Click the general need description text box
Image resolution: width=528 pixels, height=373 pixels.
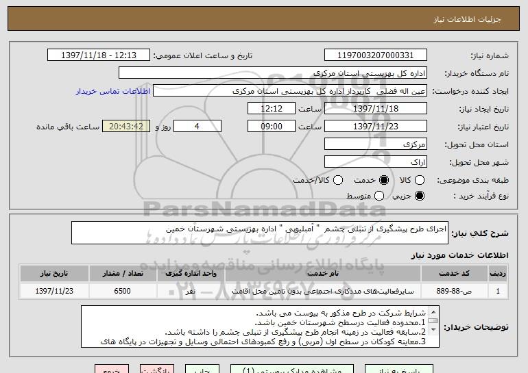click(260, 233)
